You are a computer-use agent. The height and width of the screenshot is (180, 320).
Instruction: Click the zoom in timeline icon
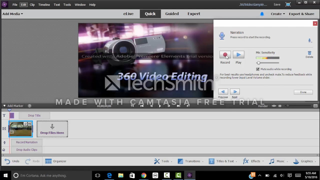coord(315,106)
